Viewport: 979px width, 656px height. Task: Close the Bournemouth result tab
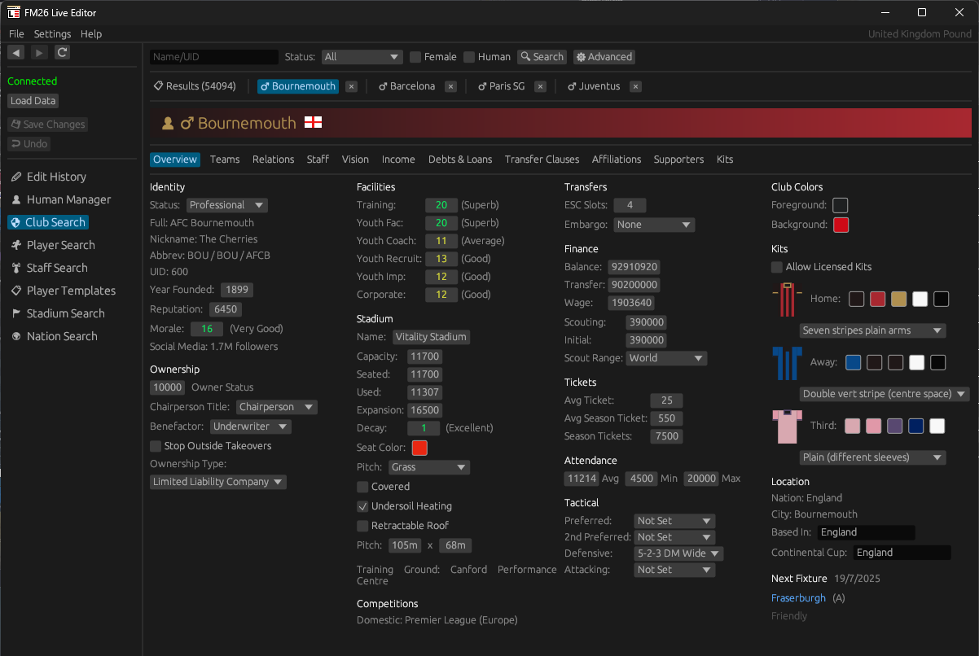351,86
